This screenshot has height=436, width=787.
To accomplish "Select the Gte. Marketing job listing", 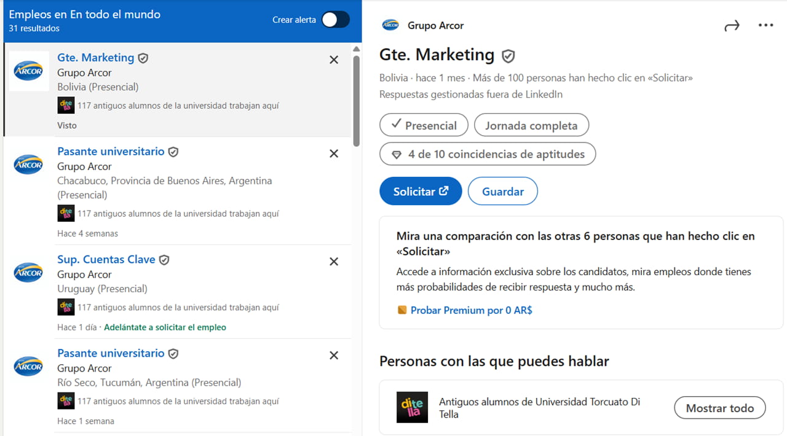I will pos(96,58).
